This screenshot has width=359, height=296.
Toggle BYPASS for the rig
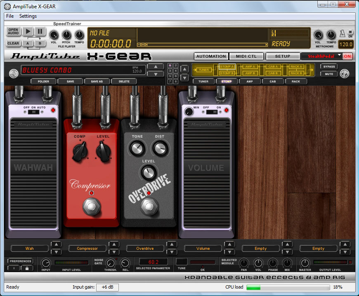(329, 66)
